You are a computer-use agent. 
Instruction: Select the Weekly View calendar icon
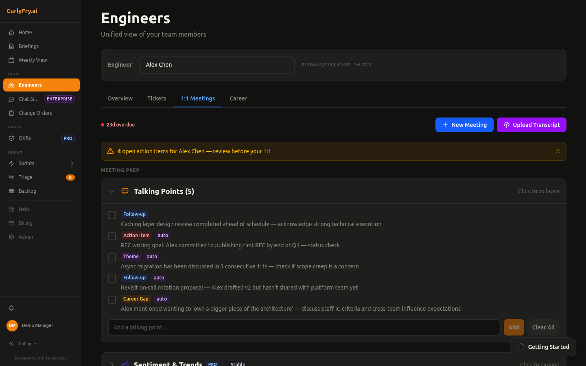coord(11,60)
